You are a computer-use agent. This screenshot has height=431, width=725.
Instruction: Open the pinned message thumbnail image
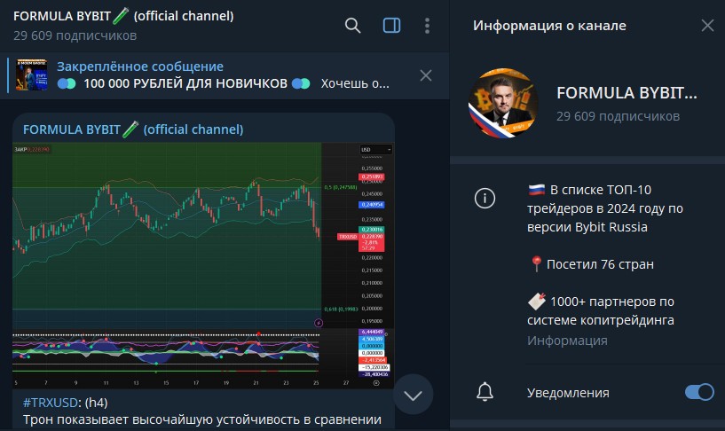coord(31,74)
